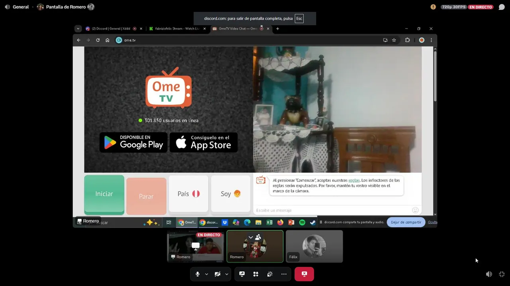Click the members icon on Romero's tile
The height and width of the screenshot is (286, 510).
(x=258, y=237)
